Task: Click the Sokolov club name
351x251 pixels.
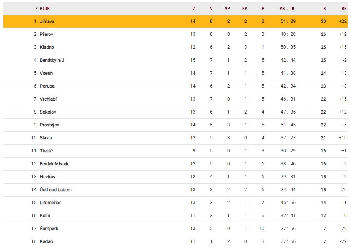Action: 48,112
